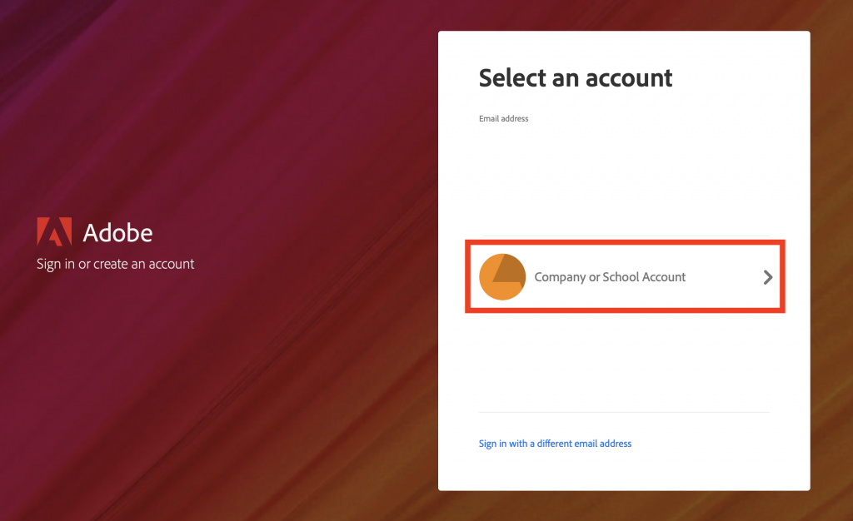Click empty space between account name and chevron
The height and width of the screenshot is (521, 853).
click(x=724, y=277)
